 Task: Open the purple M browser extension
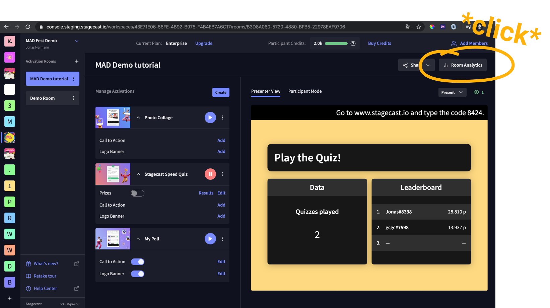coord(443,27)
